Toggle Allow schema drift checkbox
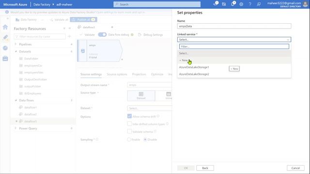310x174 pixels. point(129,116)
